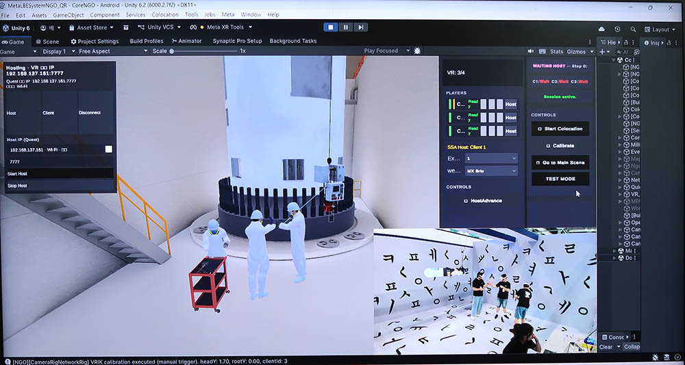The height and width of the screenshot is (365, 685).
Task: Check the HostAdvance checkbox
Action: click(466, 201)
